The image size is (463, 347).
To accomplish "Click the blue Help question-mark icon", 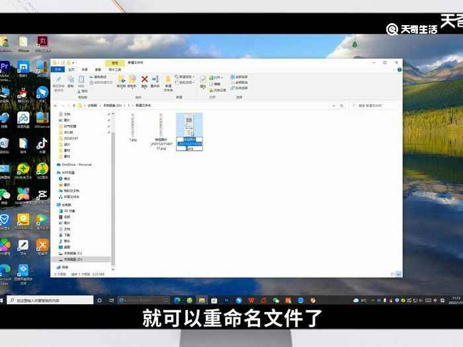I will 400,70.
